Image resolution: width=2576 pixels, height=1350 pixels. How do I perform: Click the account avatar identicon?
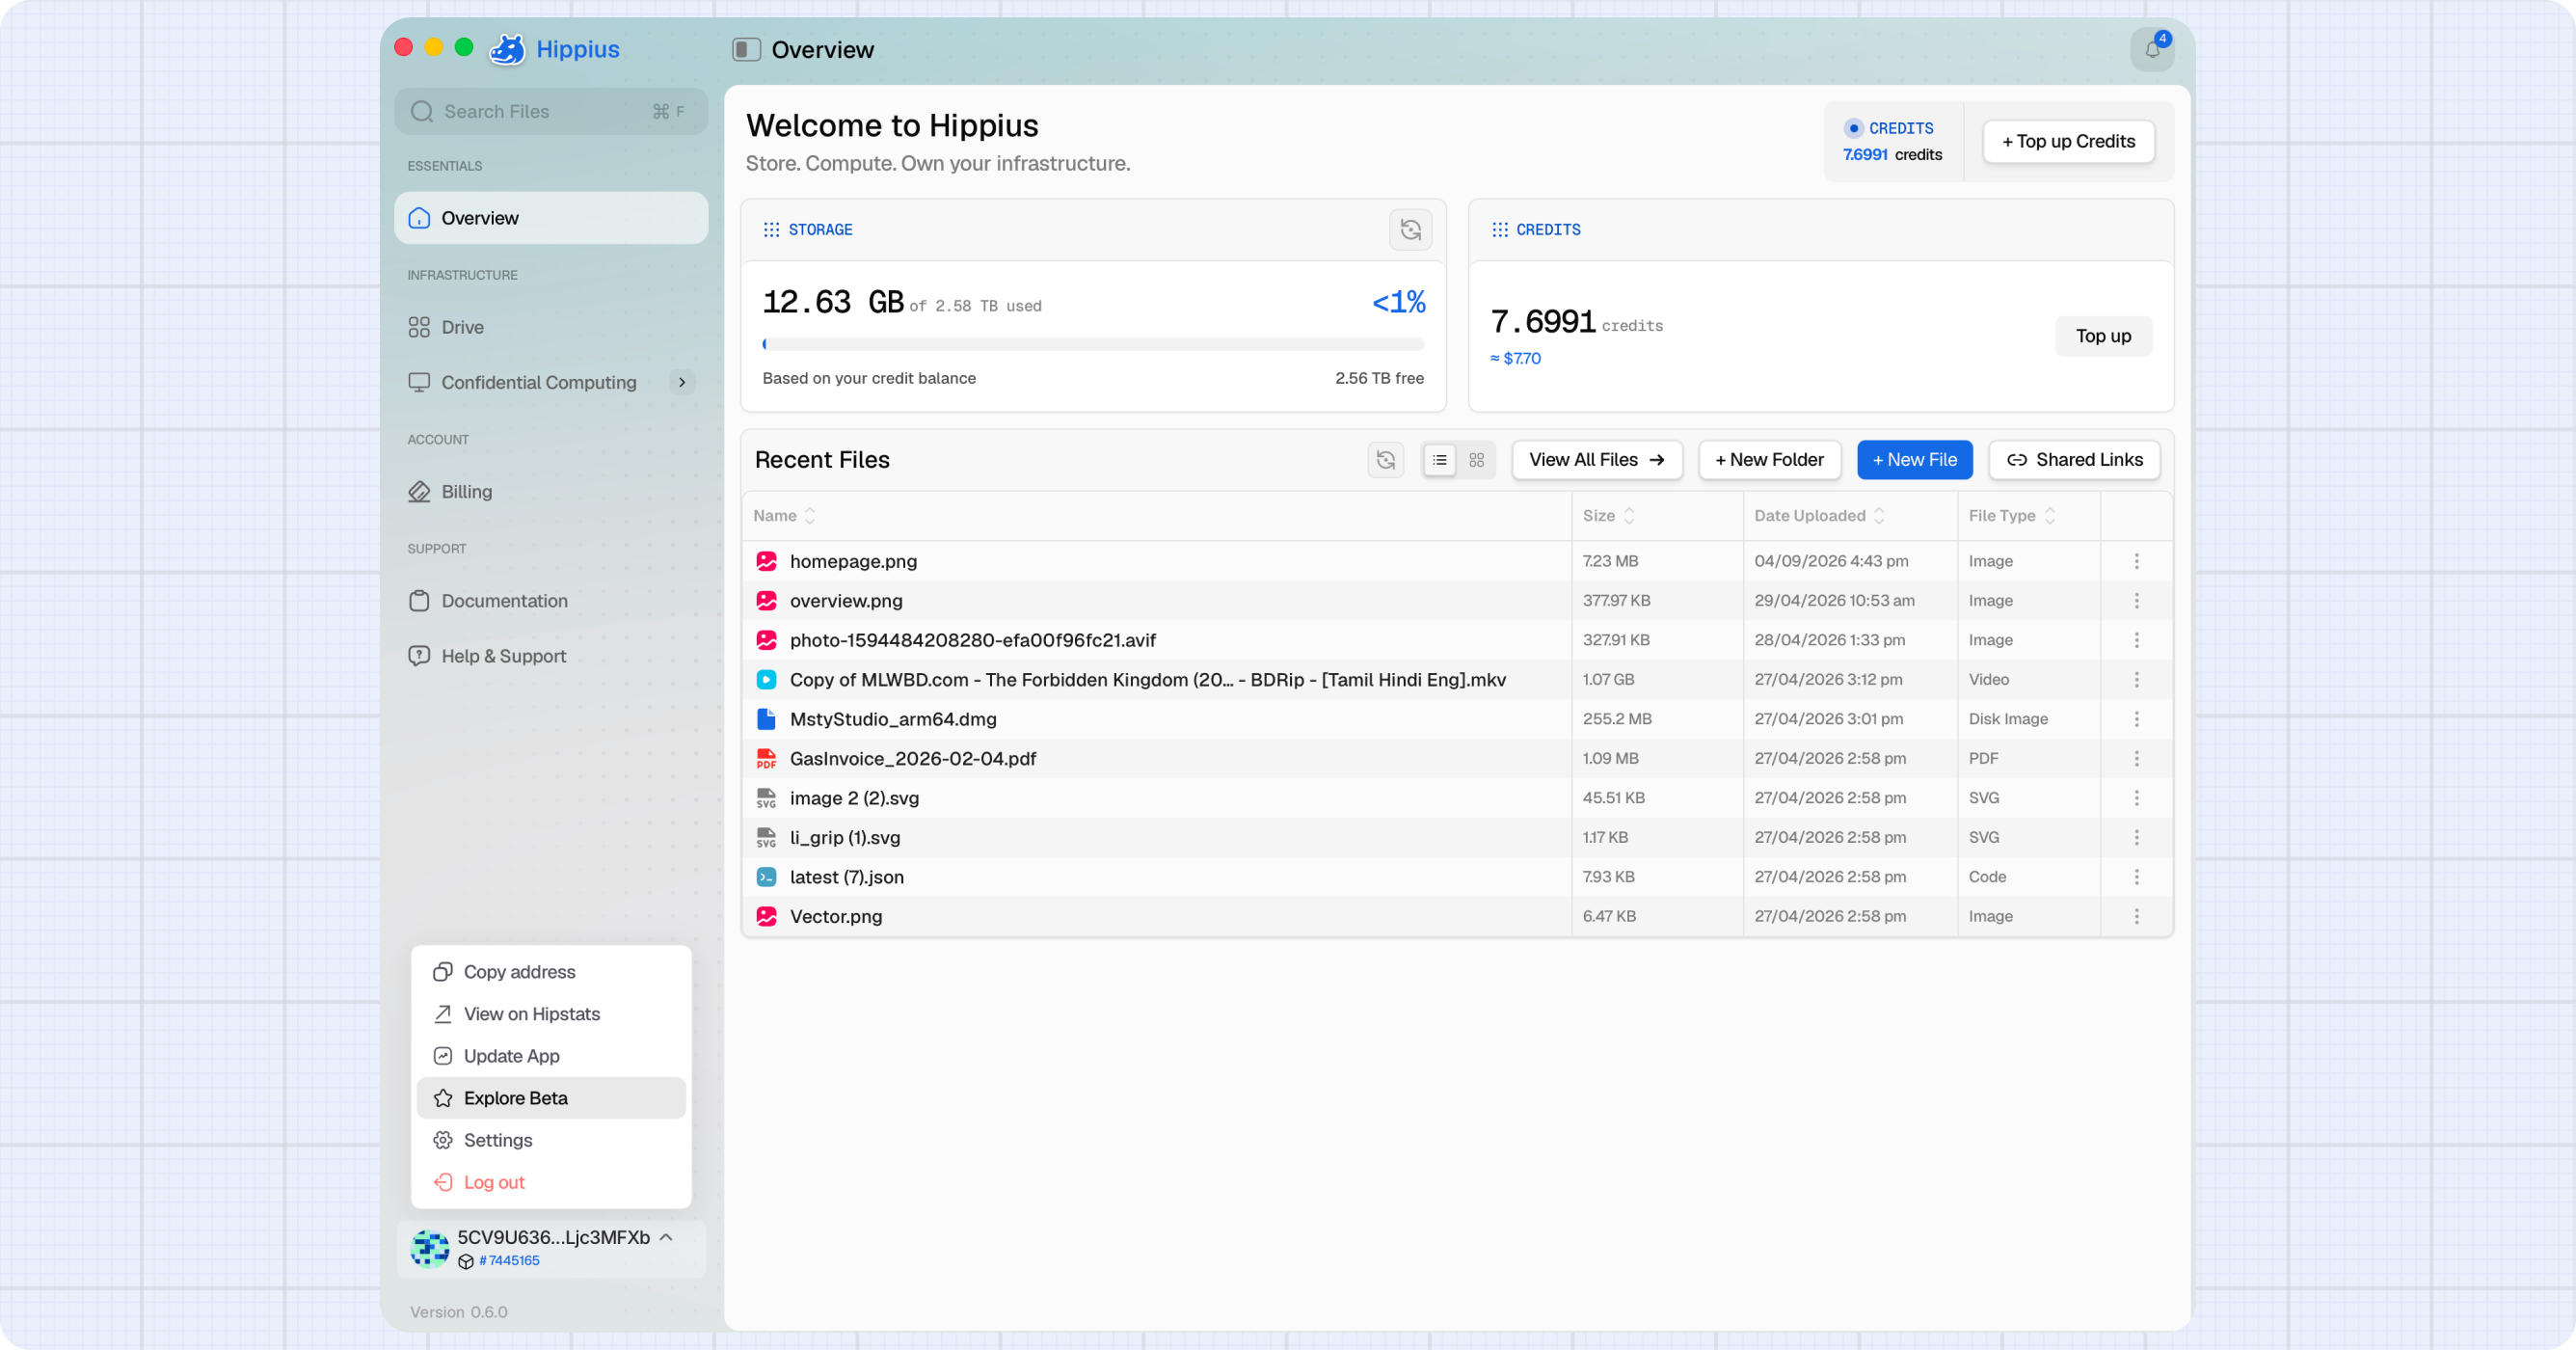[430, 1248]
